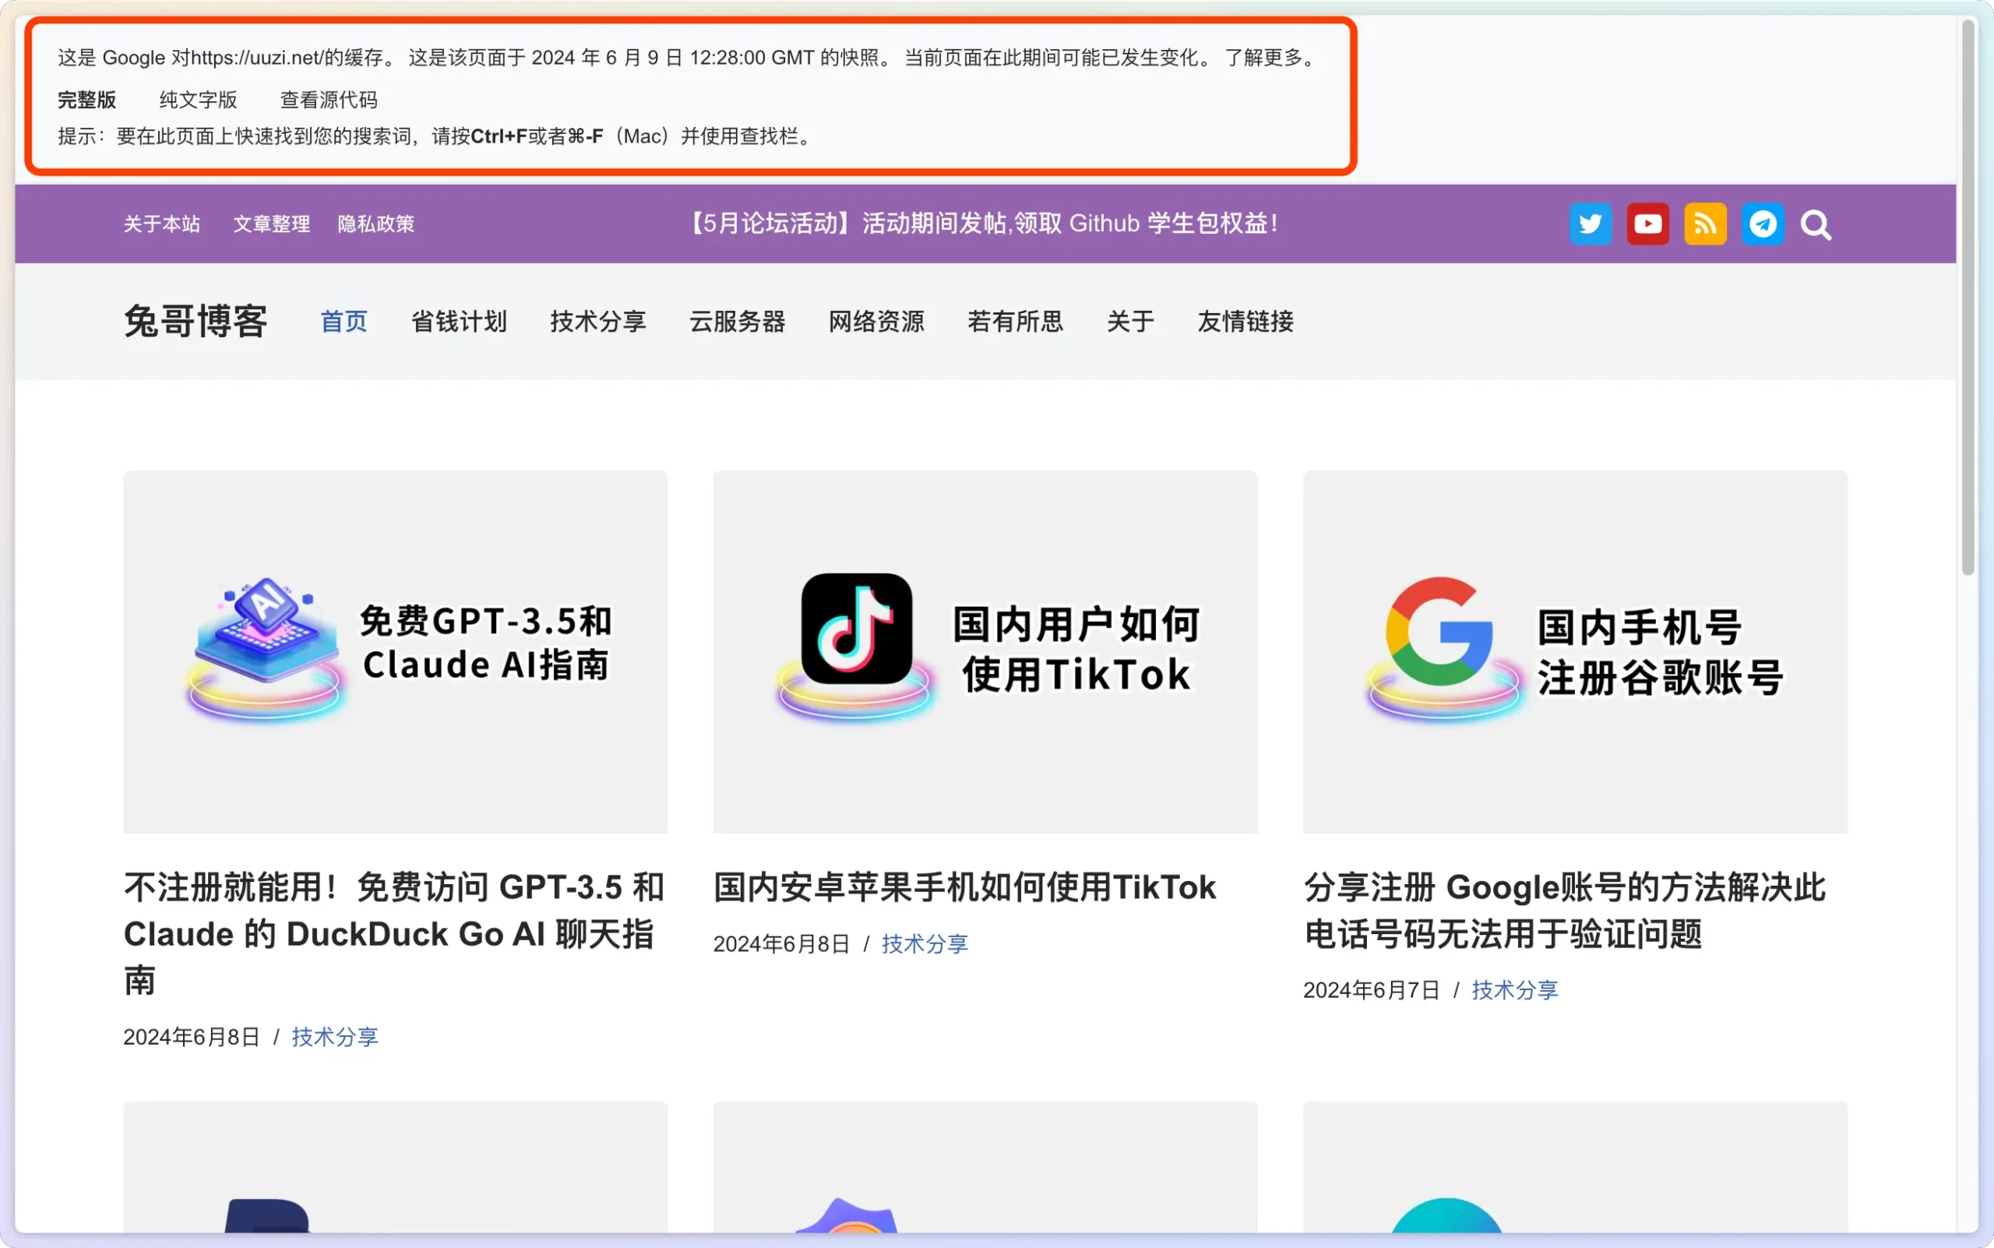Open the 关于本站 top link
This screenshot has height=1248, width=1994.
point(162,224)
